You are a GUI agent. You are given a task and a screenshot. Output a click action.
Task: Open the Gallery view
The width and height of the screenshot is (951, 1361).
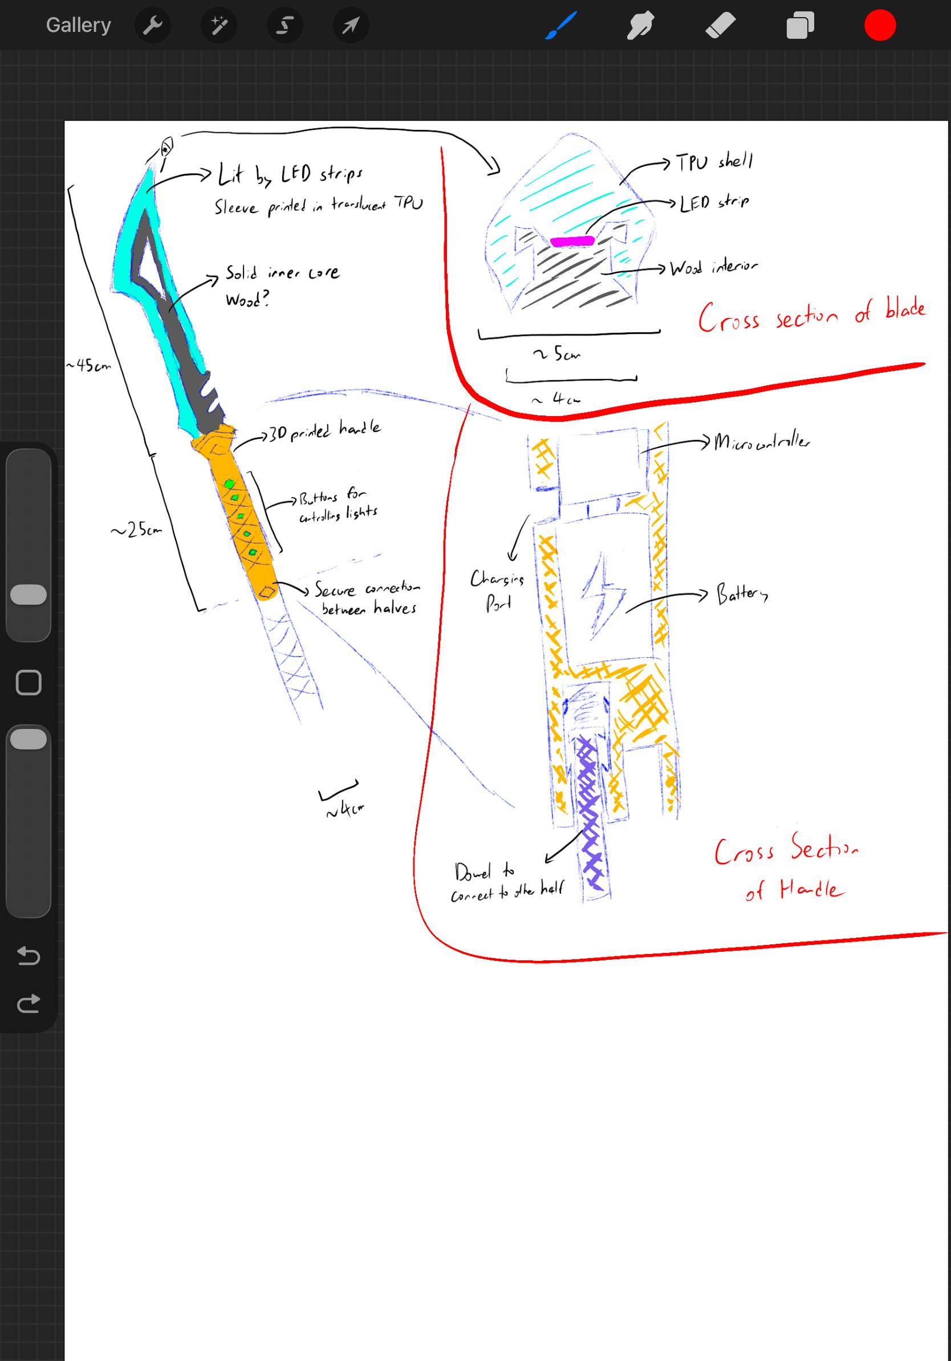click(x=78, y=26)
